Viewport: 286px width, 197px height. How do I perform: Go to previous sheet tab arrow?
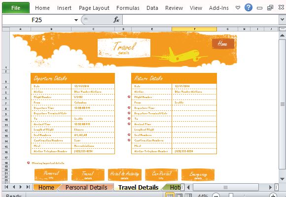click(x=14, y=187)
